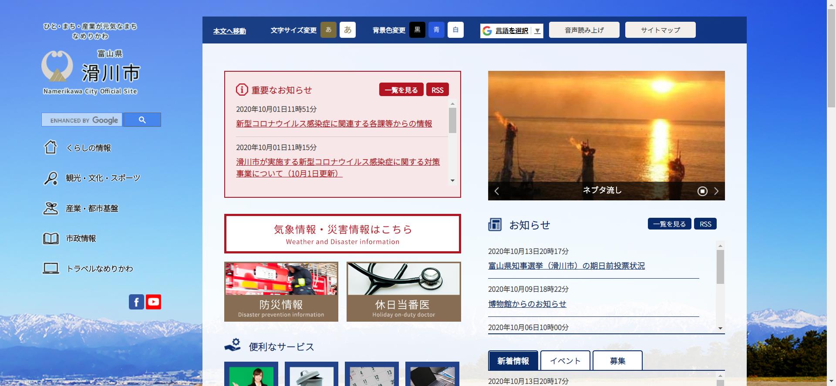Click RSS button beside お知らせ heading
The height and width of the screenshot is (386, 836).
[705, 223]
